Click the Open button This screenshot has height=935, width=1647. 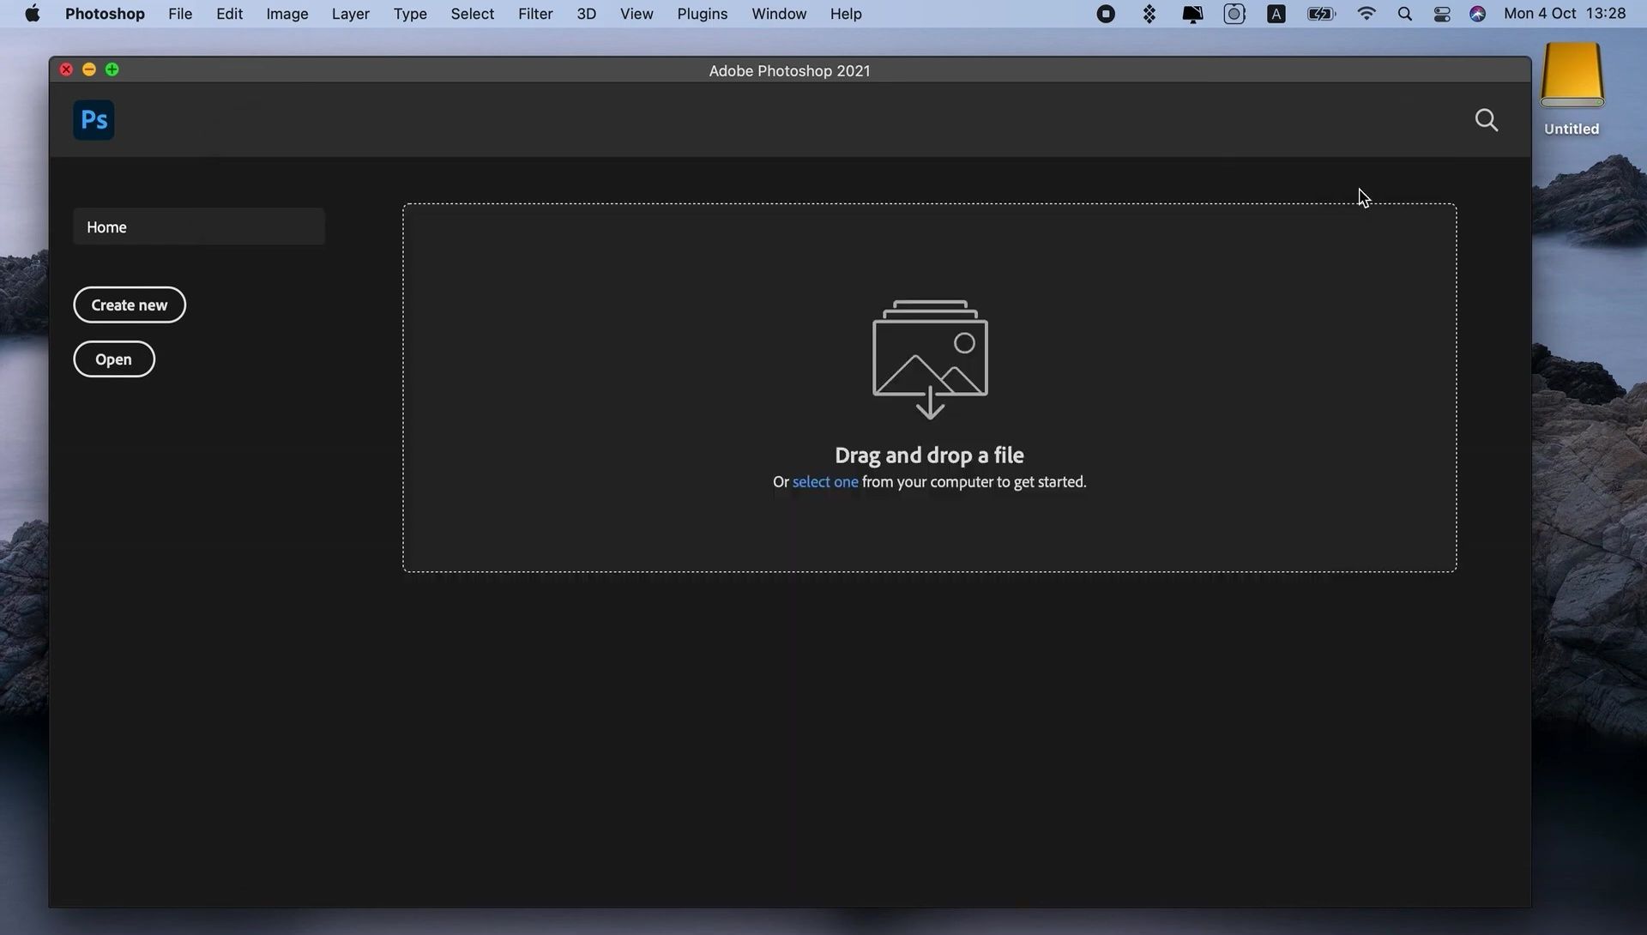[114, 359]
